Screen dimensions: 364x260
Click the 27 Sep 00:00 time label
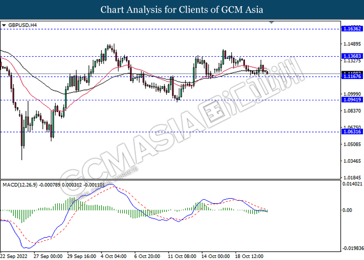pyautogui.click(x=48, y=256)
